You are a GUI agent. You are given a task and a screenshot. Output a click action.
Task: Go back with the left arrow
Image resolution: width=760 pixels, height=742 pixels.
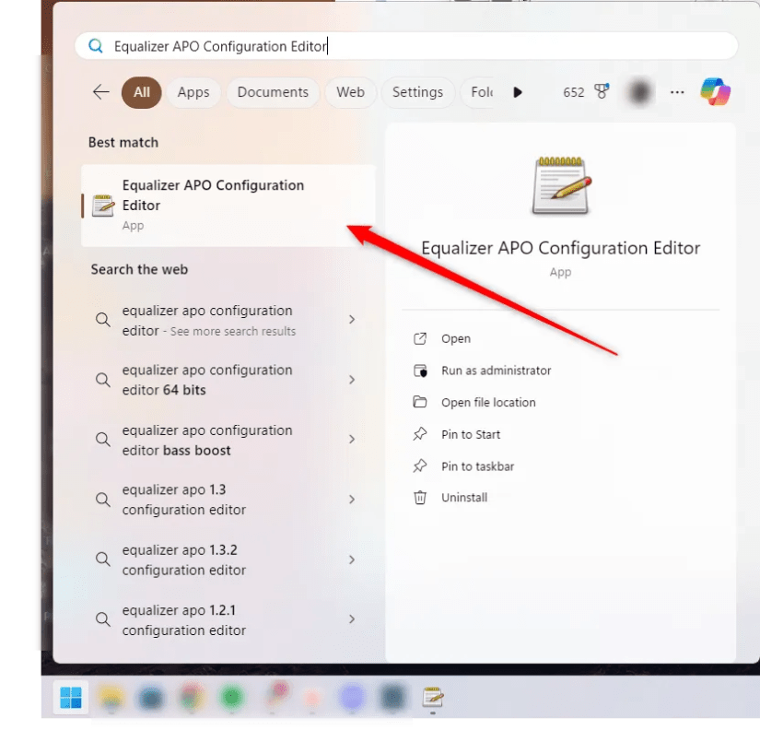pos(100,91)
